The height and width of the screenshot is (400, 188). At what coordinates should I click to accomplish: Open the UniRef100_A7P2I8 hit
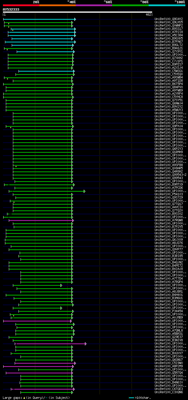click(169, 32)
